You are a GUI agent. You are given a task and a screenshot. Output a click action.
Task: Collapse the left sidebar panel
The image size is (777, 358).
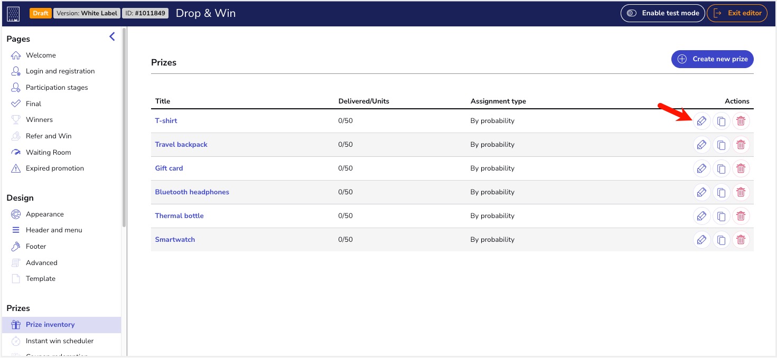(112, 36)
